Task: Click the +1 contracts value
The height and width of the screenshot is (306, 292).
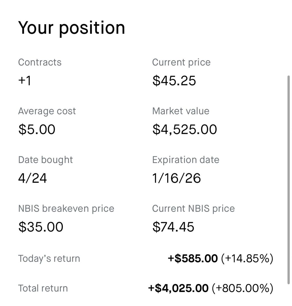Action: pyautogui.click(x=25, y=81)
